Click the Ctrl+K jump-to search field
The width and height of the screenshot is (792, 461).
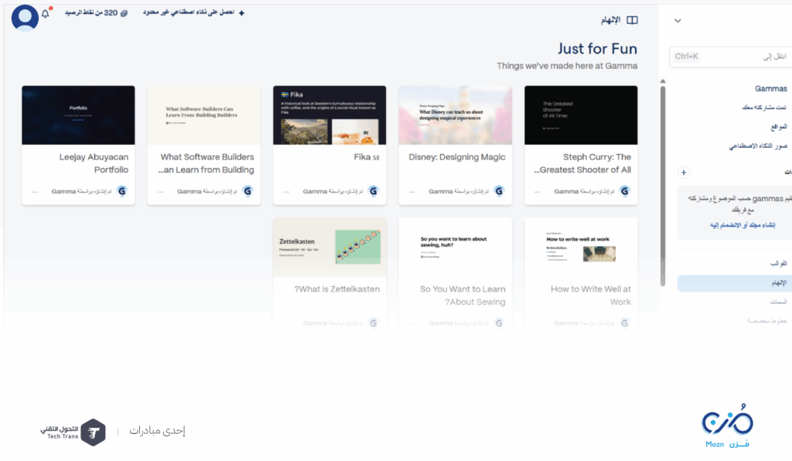[x=730, y=56]
